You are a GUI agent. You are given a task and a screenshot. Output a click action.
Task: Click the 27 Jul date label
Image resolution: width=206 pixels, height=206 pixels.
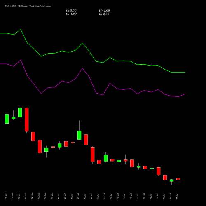click(177, 196)
